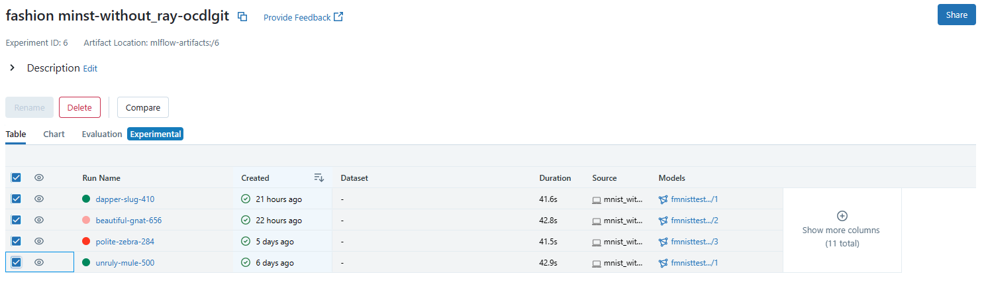Expand the Description section

click(x=12, y=68)
